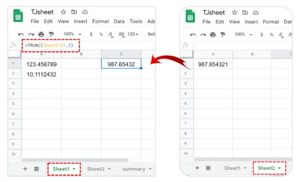This screenshot has width=305, height=182.
Task: Star the TJsheet document in right window
Action: pyautogui.click(x=234, y=13)
